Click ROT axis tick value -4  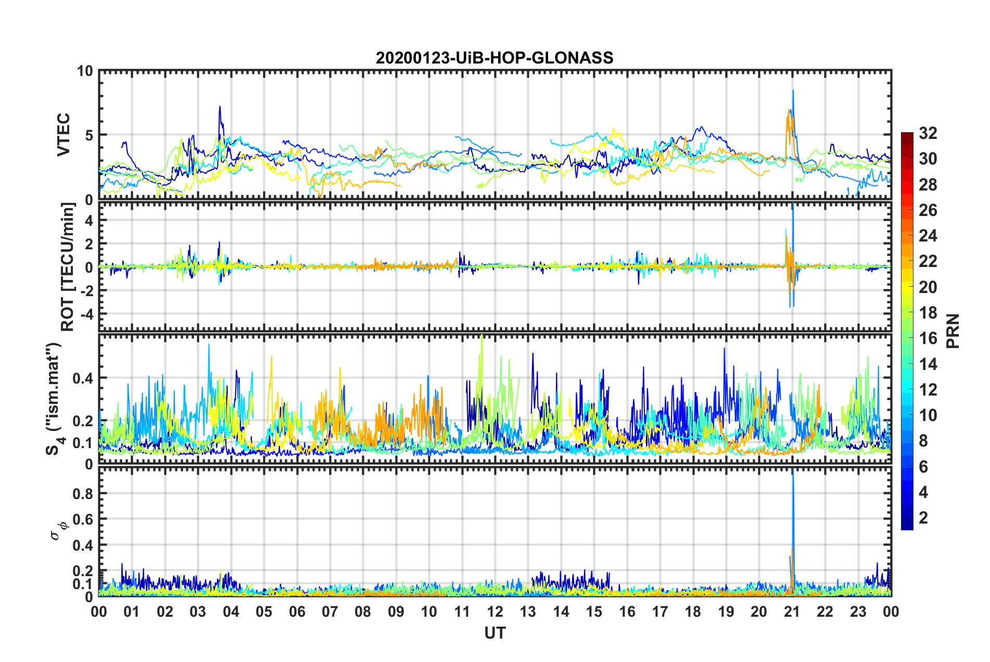coord(86,314)
